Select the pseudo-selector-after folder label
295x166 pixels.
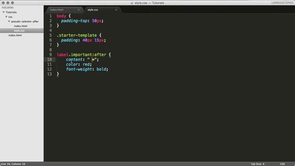click(x=25, y=22)
